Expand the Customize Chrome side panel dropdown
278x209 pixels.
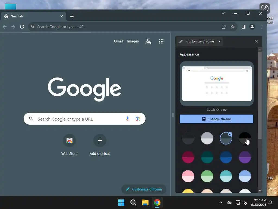[220, 41]
